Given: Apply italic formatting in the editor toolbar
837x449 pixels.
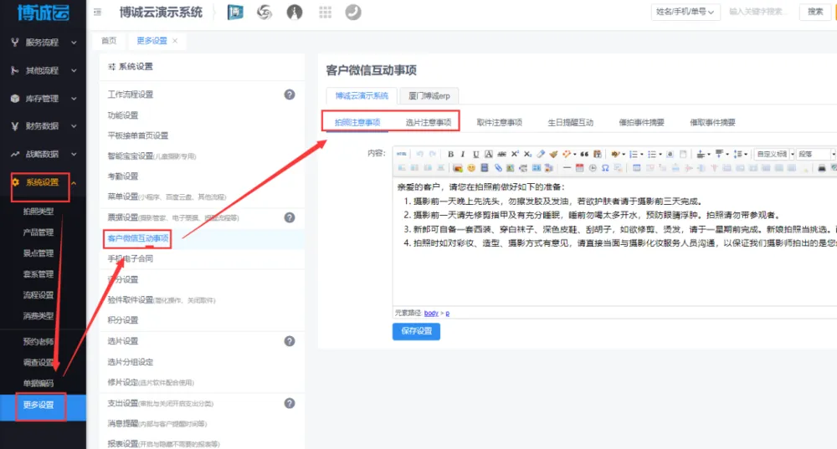Looking at the screenshot, I should pos(463,155).
